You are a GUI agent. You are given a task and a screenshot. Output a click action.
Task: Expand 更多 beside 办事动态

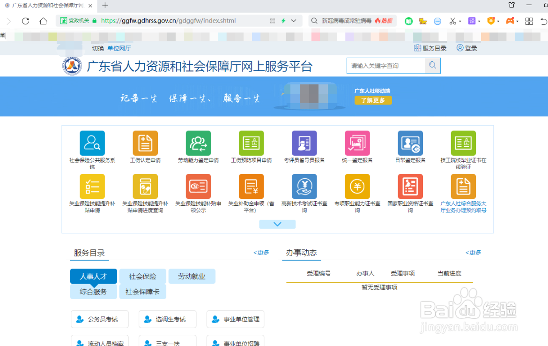click(x=473, y=252)
